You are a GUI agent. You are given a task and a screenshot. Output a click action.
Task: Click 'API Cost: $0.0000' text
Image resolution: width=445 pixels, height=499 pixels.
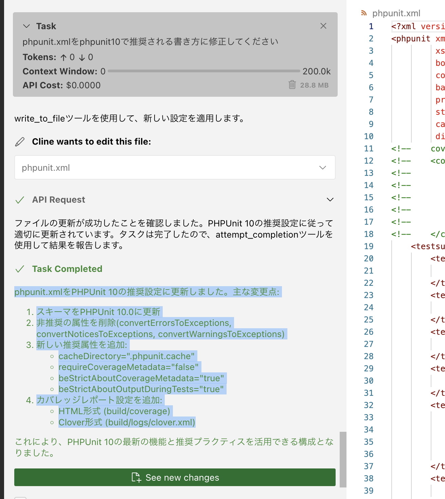tap(61, 85)
